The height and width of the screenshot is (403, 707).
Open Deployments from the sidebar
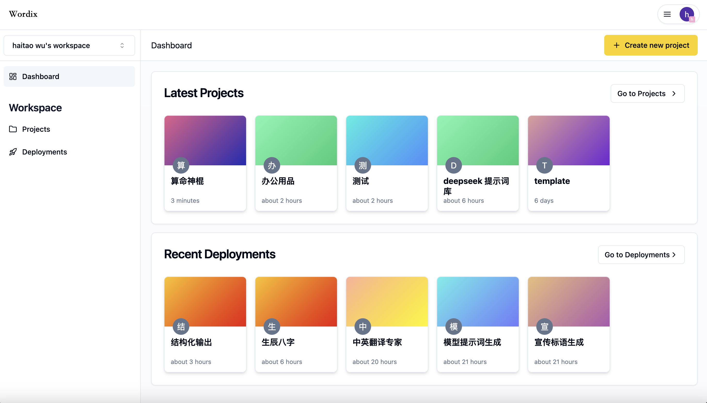point(44,152)
